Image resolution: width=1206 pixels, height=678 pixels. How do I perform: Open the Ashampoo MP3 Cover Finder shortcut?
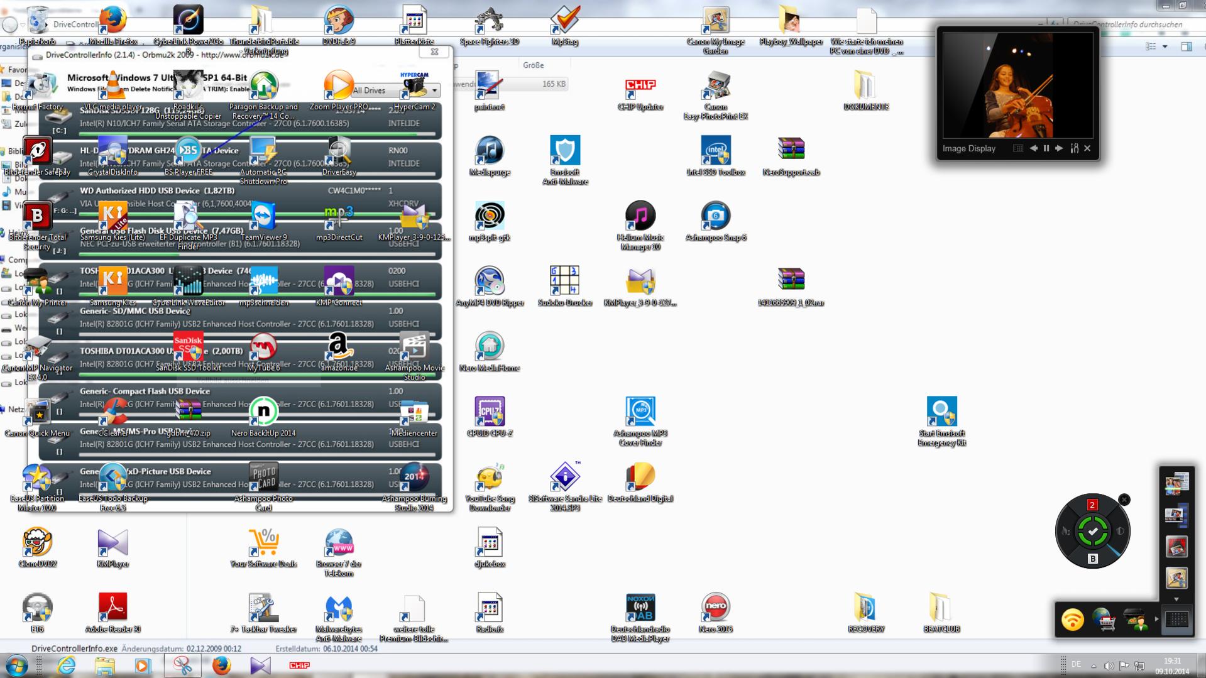(x=640, y=421)
